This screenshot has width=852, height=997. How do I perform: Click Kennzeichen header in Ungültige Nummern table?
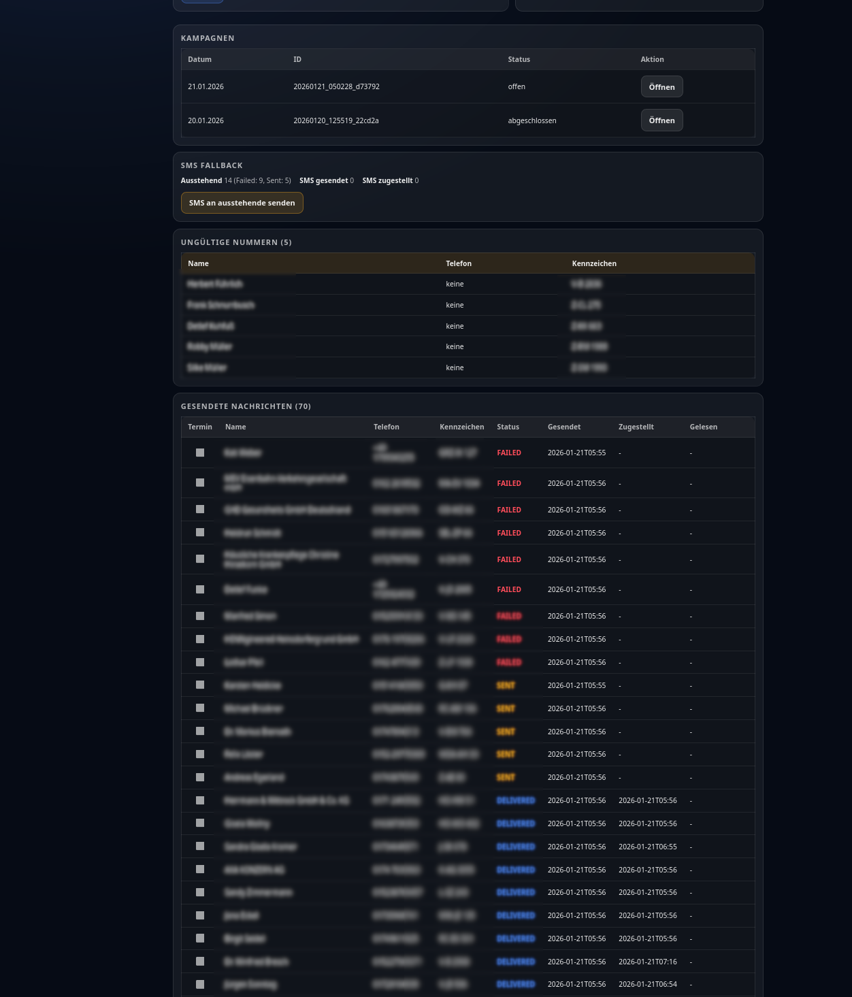[594, 264]
